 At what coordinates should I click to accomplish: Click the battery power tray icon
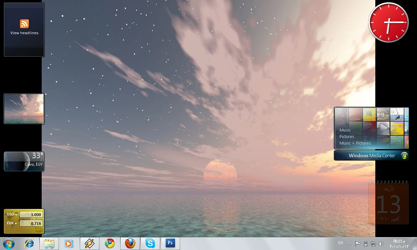(x=366, y=244)
